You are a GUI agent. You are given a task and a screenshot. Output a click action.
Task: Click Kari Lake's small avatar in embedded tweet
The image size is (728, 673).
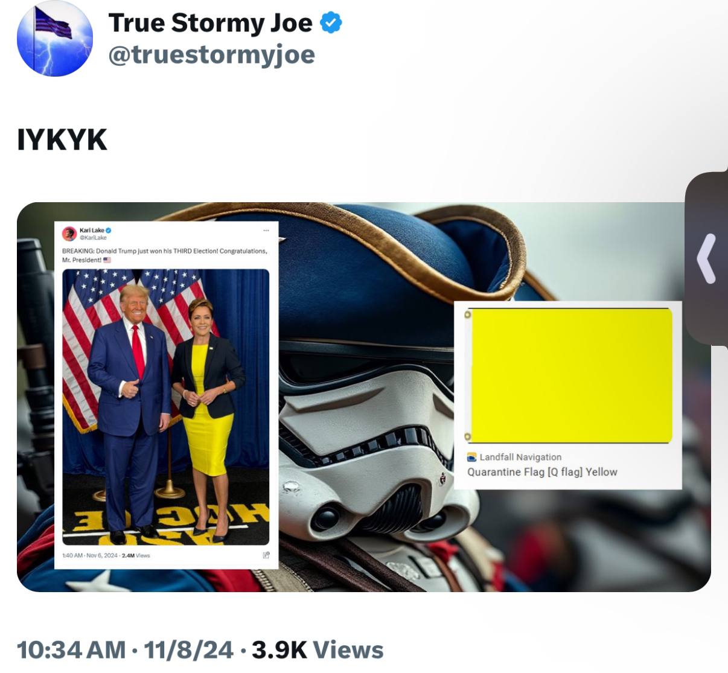[69, 234]
